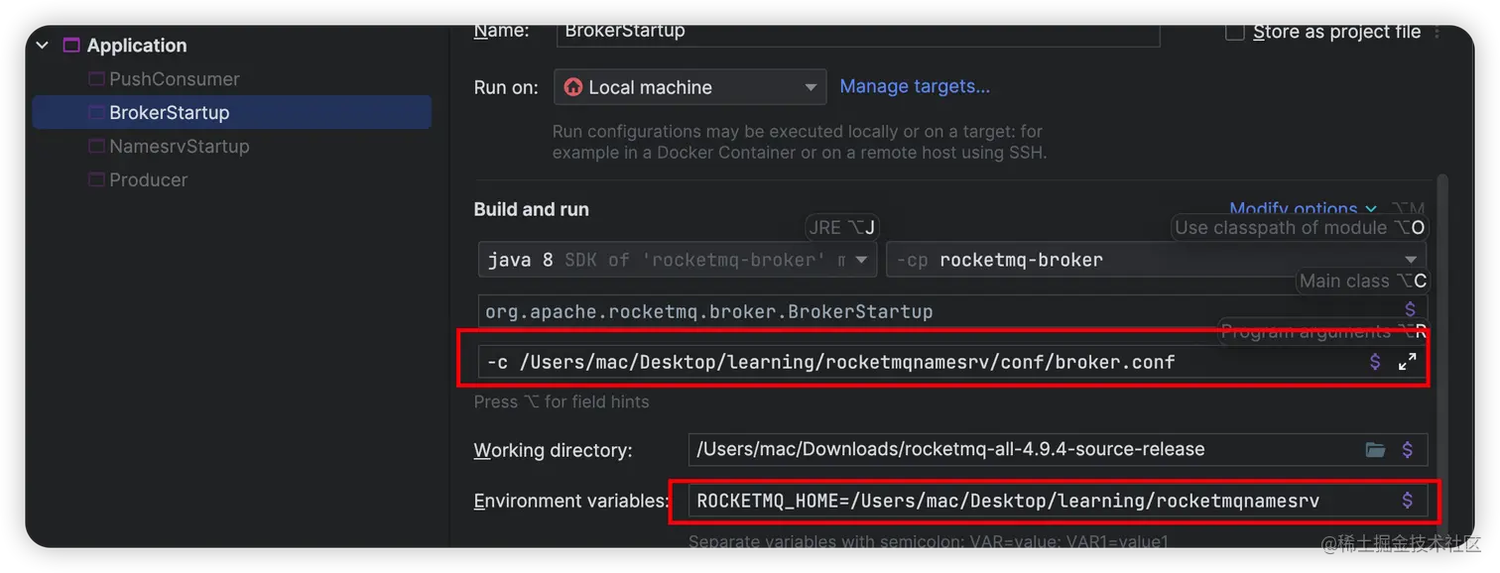This screenshot has height=573, width=1500.
Task: Click the Manage targets link
Action: point(915,86)
